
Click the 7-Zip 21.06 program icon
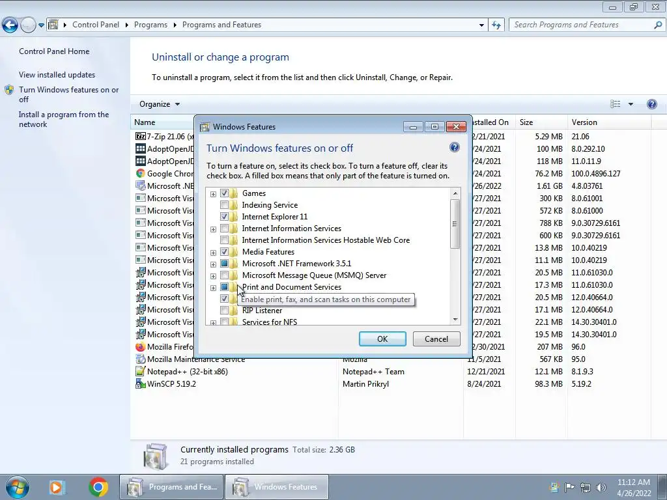pyautogui.click(x=141, y=137)
